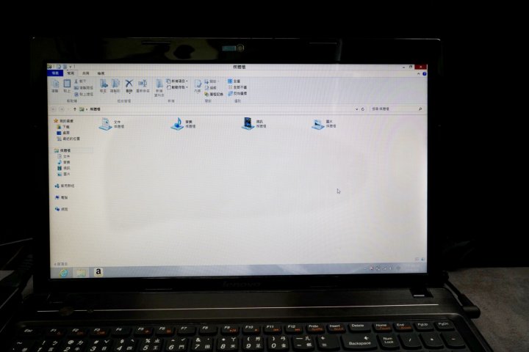Select the Home (常用) ribbon tab
529x352 pixels.
tap(71, 73)
